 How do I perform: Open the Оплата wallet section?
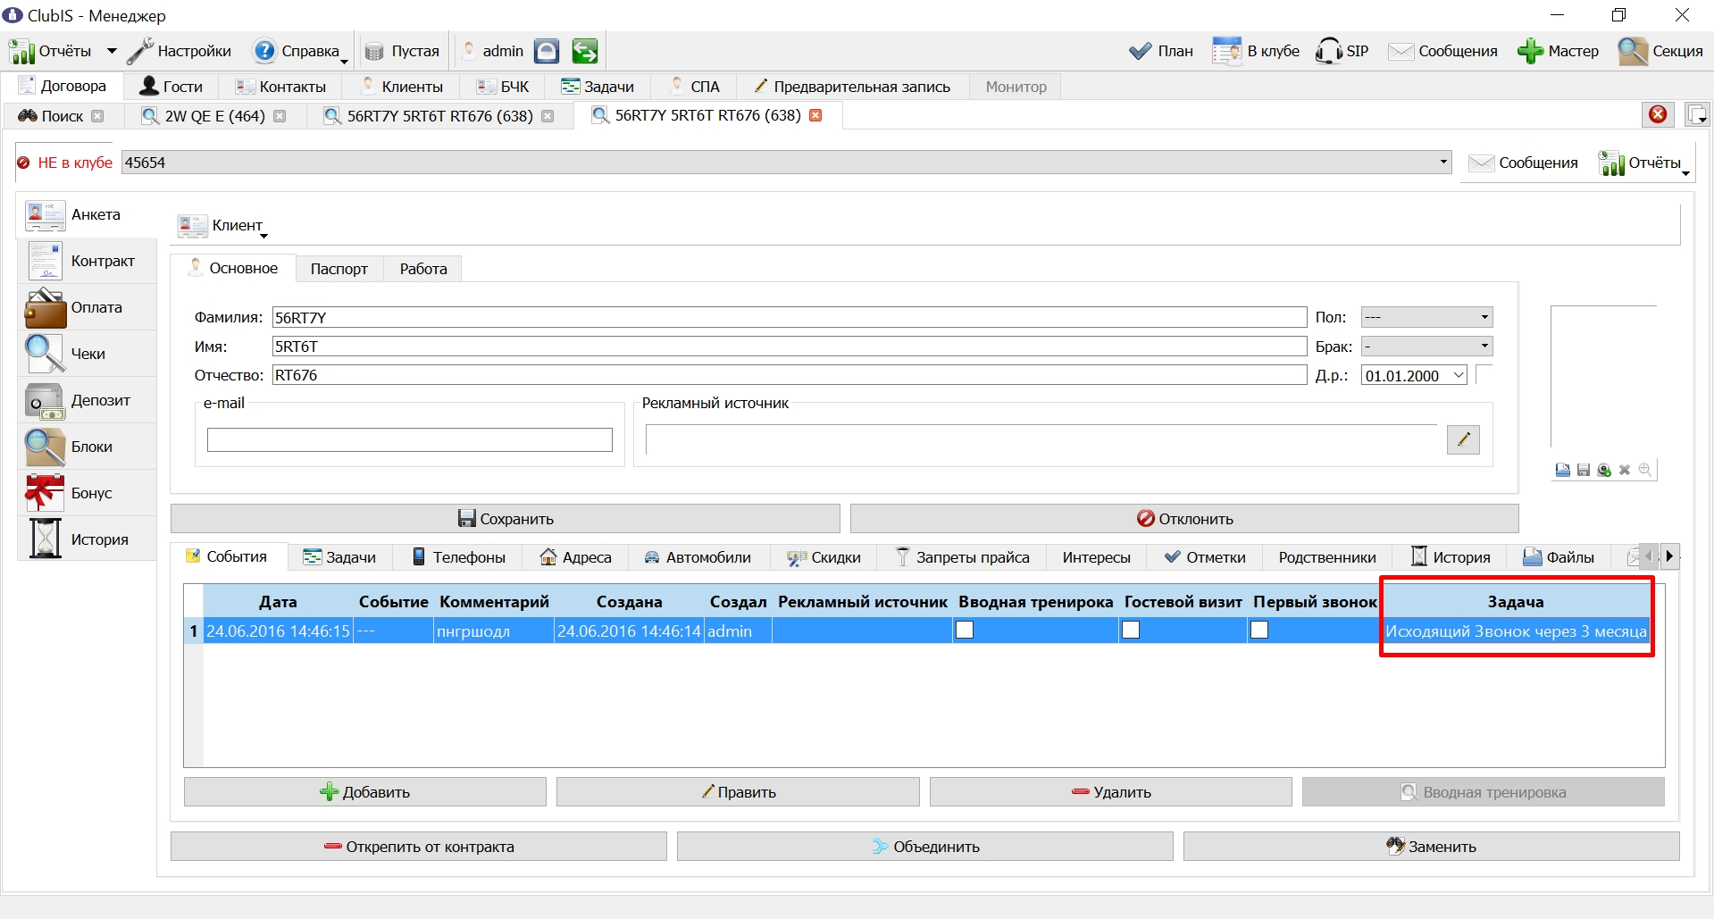(87, 307)
